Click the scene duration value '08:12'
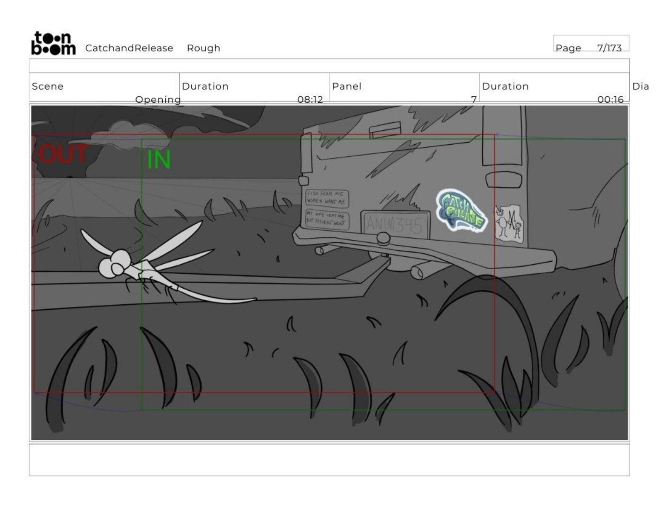The height and width of the screenshot is (515, 666). tap(310, 100)
